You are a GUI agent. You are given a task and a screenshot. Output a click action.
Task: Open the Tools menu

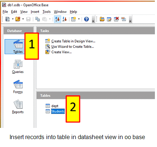(46, 12)
